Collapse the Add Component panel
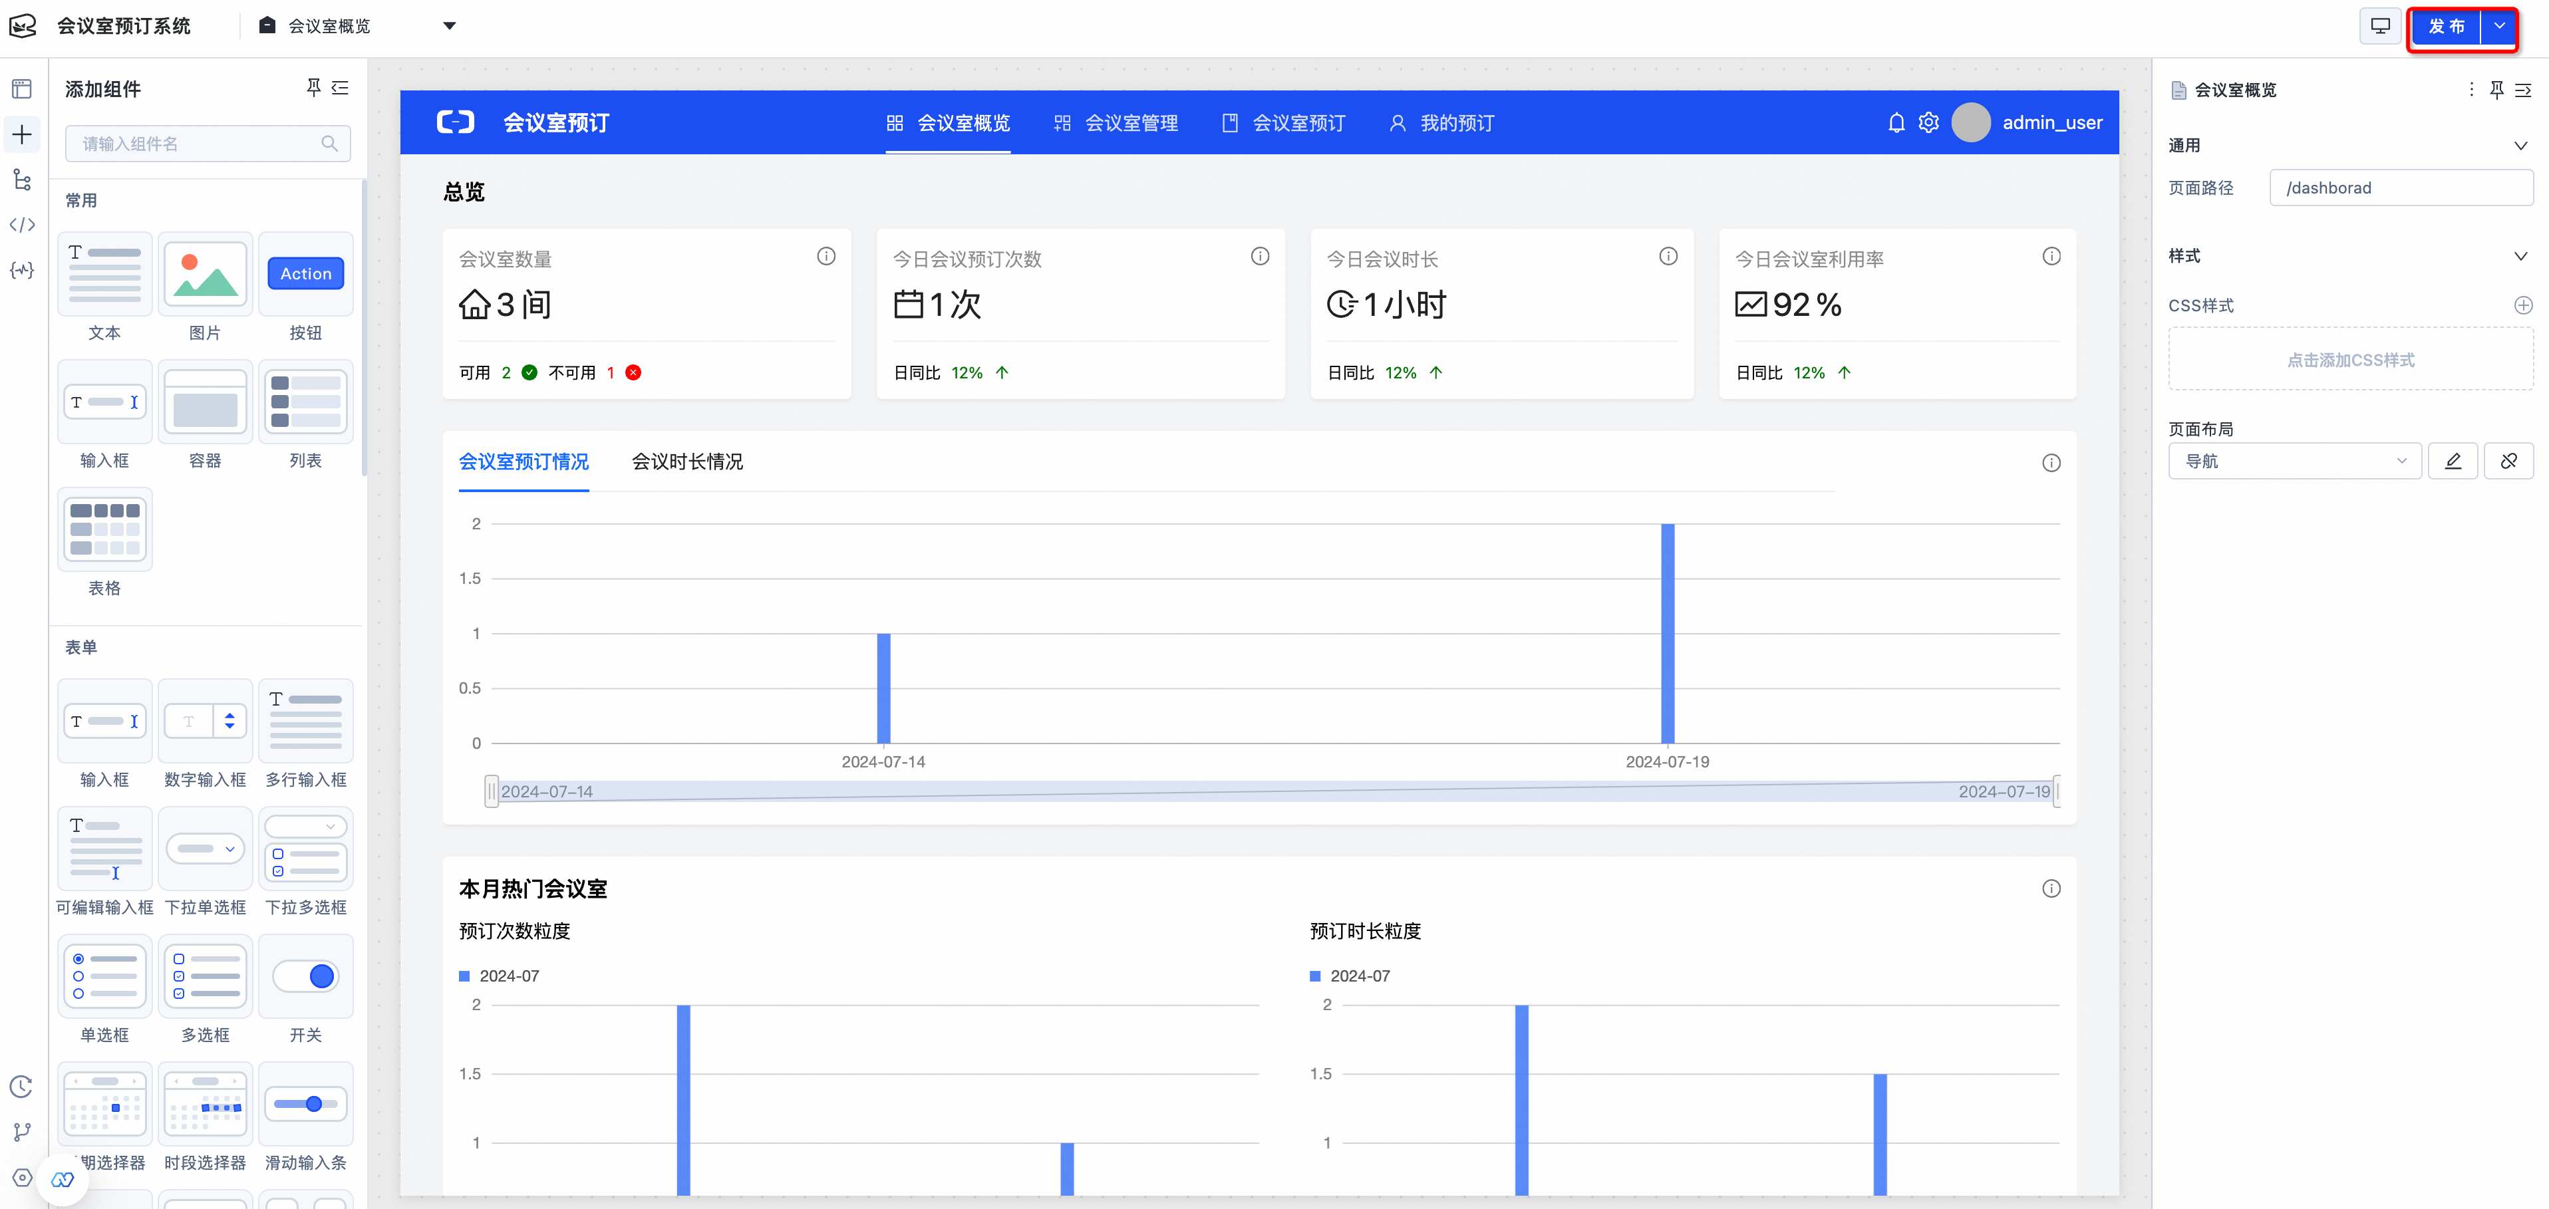Screen dimensions: 2549x1209 pos(341,88)
